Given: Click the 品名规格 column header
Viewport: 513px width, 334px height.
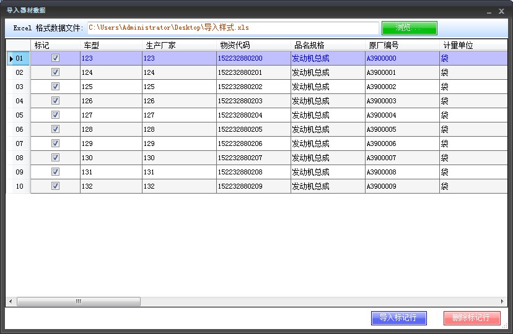Looking at the screenshot, I should click(328, 45).
